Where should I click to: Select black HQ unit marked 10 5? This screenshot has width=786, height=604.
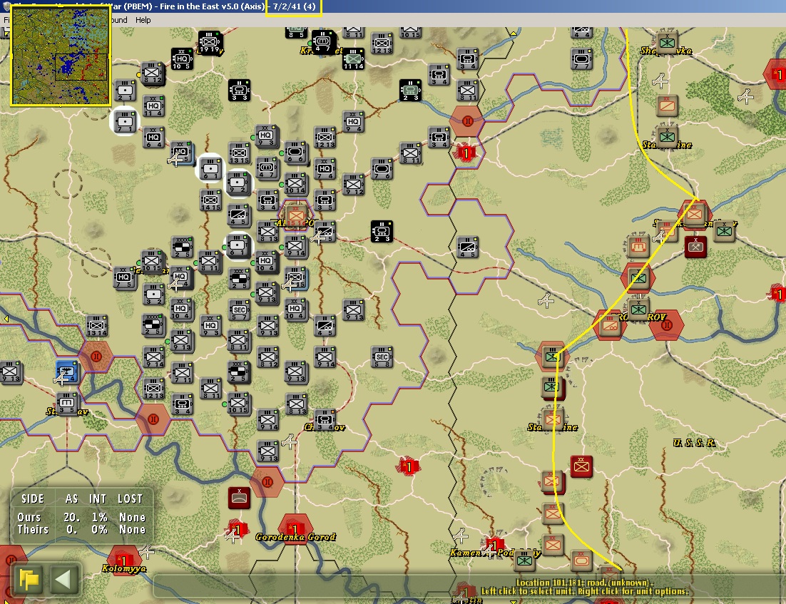[x=182, y=58]
